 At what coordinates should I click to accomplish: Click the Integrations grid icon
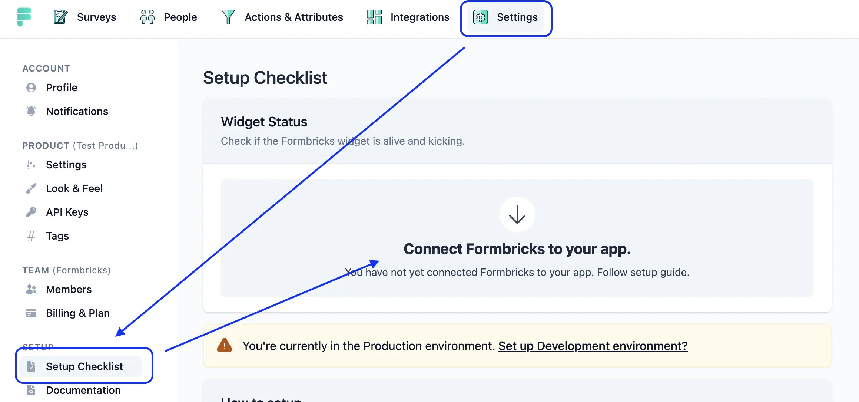374,17
